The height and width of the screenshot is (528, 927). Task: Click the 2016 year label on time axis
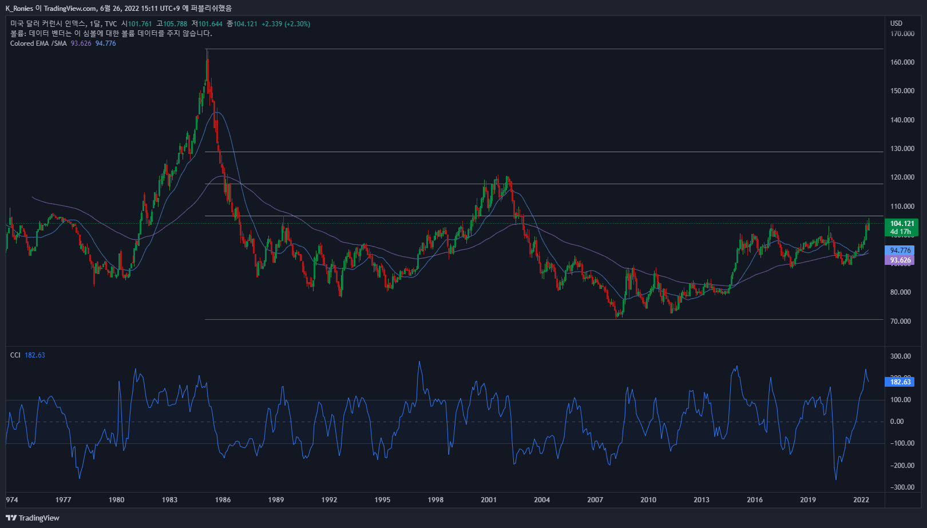(754, 500)
